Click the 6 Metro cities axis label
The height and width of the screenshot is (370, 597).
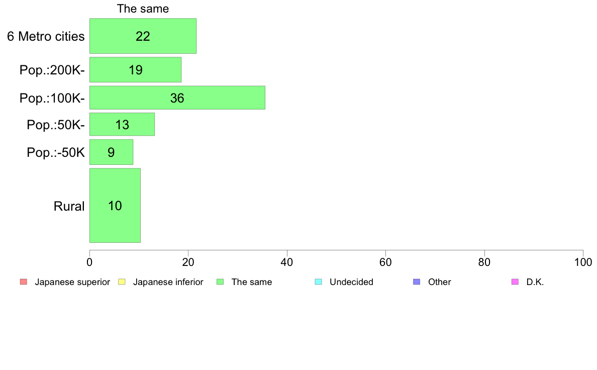(46, 36)
